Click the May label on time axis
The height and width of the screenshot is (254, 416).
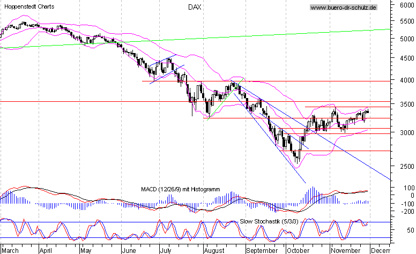coord(86,251)
